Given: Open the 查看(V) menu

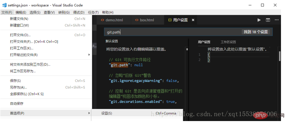Looking at the screenshot, I should click(x=49, y=12).
